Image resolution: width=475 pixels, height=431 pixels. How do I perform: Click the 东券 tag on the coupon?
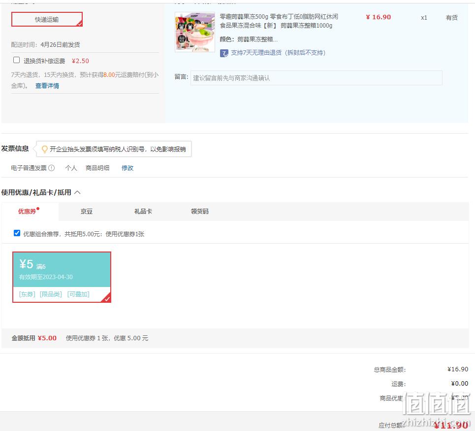[x=27, y=294]
